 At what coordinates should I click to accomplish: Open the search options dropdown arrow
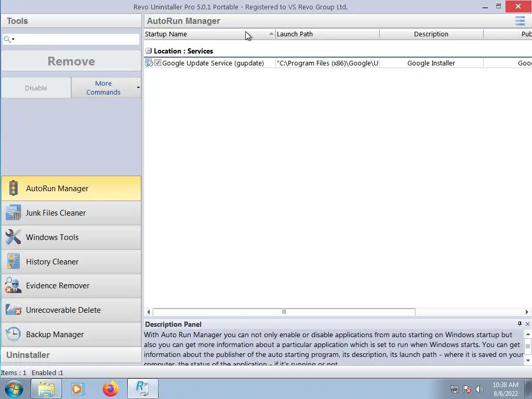tap(13, 39)
